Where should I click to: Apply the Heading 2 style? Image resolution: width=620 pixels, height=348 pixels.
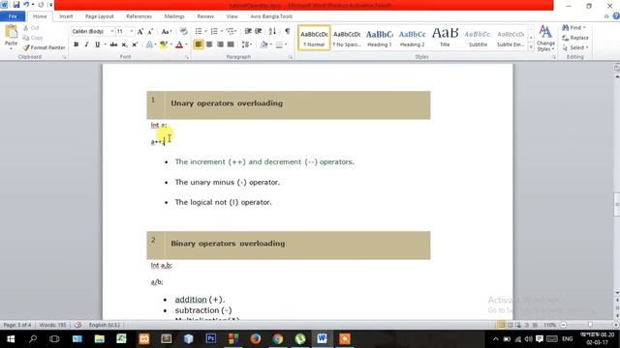pos(412,38)
